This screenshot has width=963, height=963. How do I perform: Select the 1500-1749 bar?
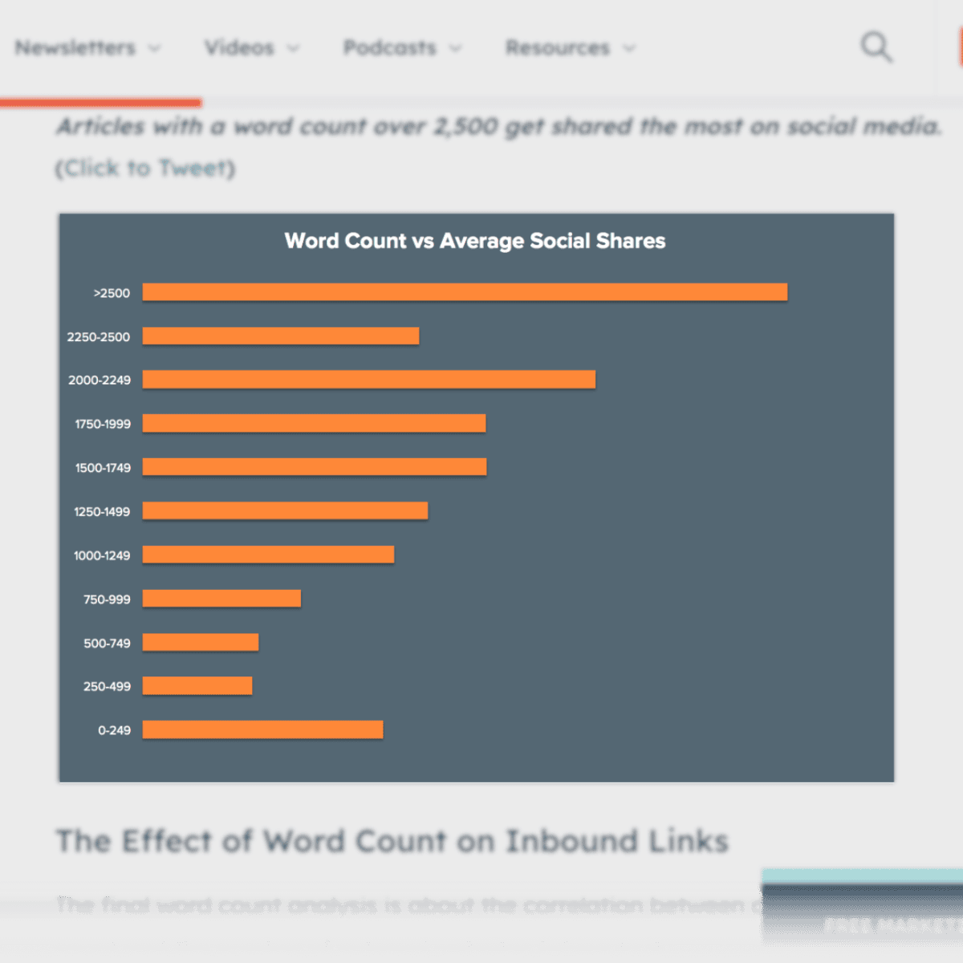(x=314, y=466)
